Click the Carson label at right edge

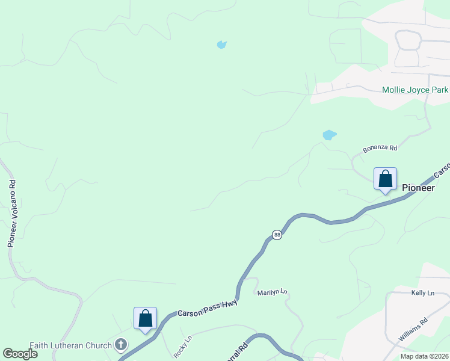click(442, 170)
